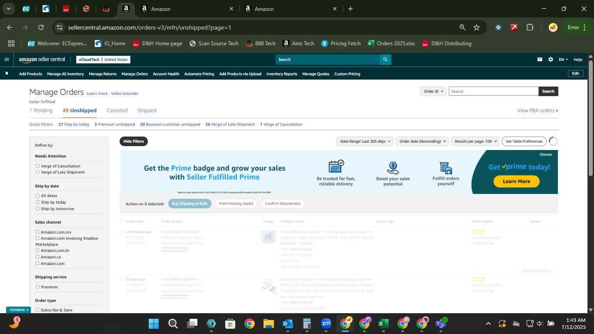Expand the system tray hidden icons chevron
Viewport: 594px width, 334px height.
488,324
